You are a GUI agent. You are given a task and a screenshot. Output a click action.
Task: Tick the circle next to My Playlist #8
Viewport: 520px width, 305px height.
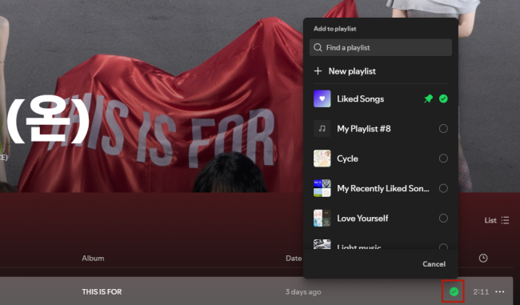[x=443, y=128]
